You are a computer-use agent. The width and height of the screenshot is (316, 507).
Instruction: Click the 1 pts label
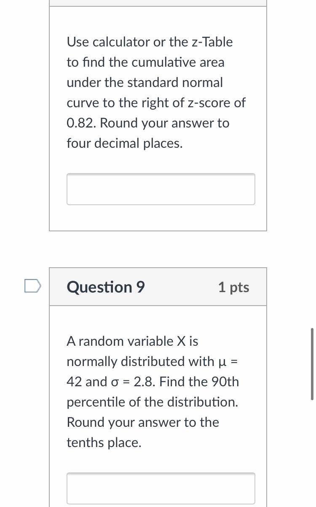click(x=233, y=287)
